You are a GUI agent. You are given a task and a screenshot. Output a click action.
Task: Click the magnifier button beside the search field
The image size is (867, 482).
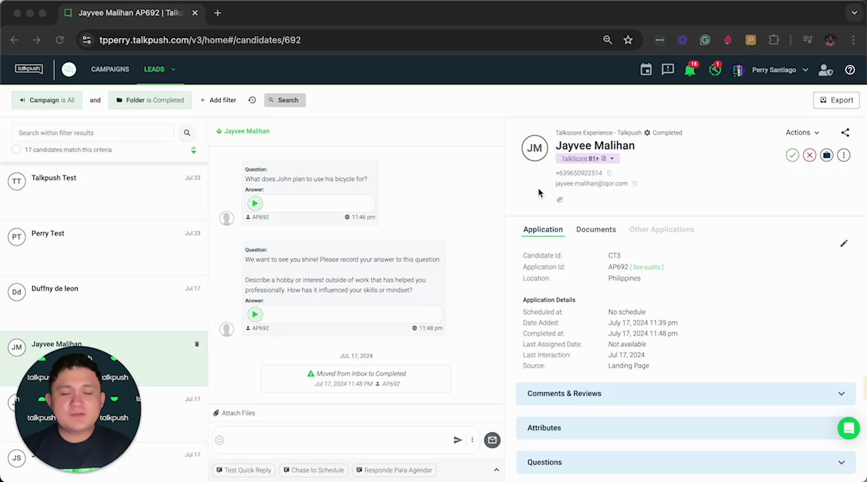click(187, 133)
